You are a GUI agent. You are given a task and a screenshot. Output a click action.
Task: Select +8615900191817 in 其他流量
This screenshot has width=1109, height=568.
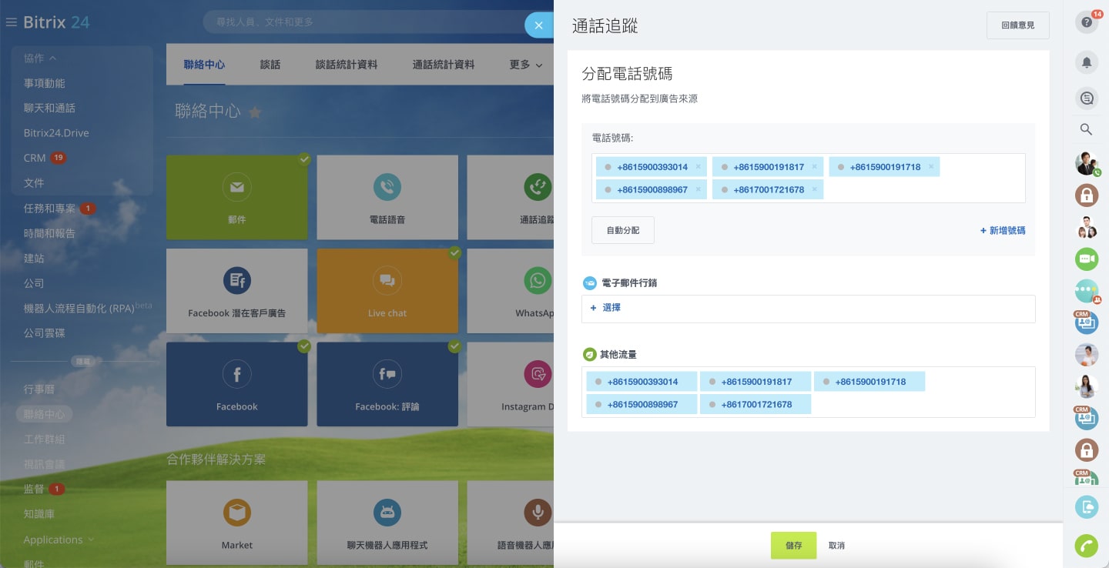(756, 382)
